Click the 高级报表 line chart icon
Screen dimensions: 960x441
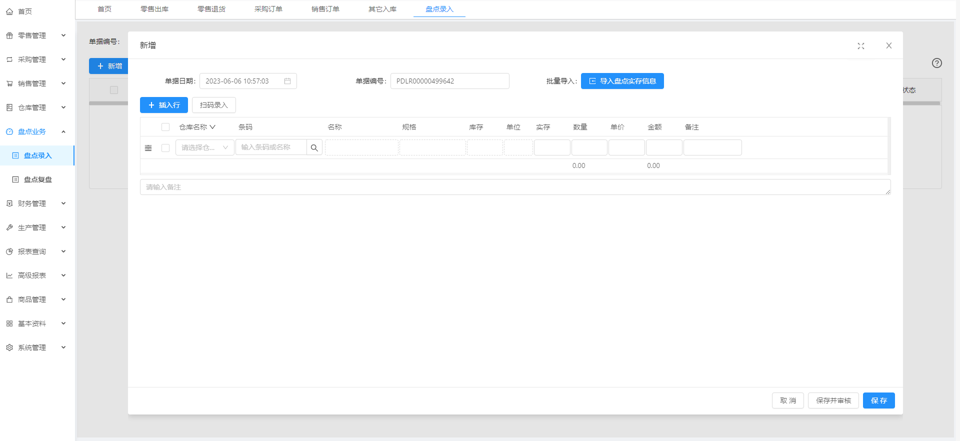click(x=9, y=275)
